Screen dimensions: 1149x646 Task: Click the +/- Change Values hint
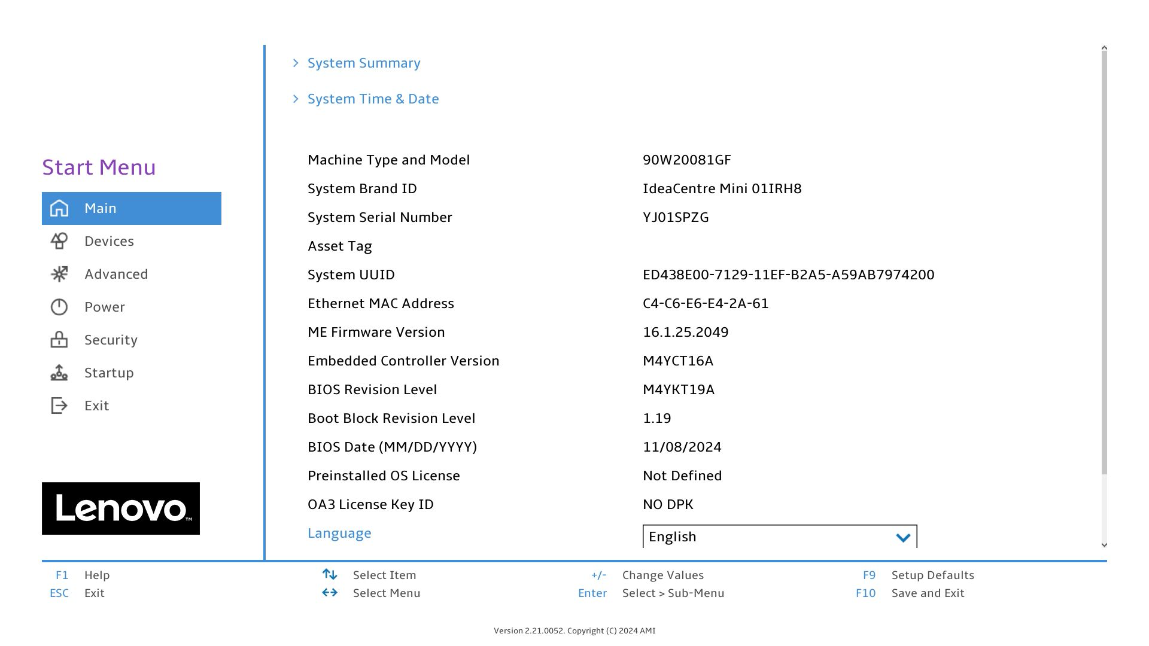[x=648, y=575]
